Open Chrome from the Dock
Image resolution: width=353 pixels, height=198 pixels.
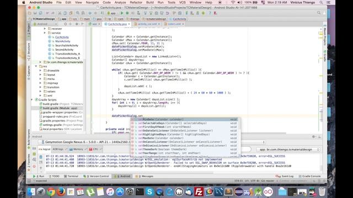point(51,192)
